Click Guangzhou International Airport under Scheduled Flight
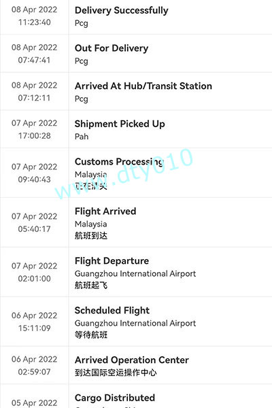The width and height of the screenshot is (272, 408). pos(135,323)
